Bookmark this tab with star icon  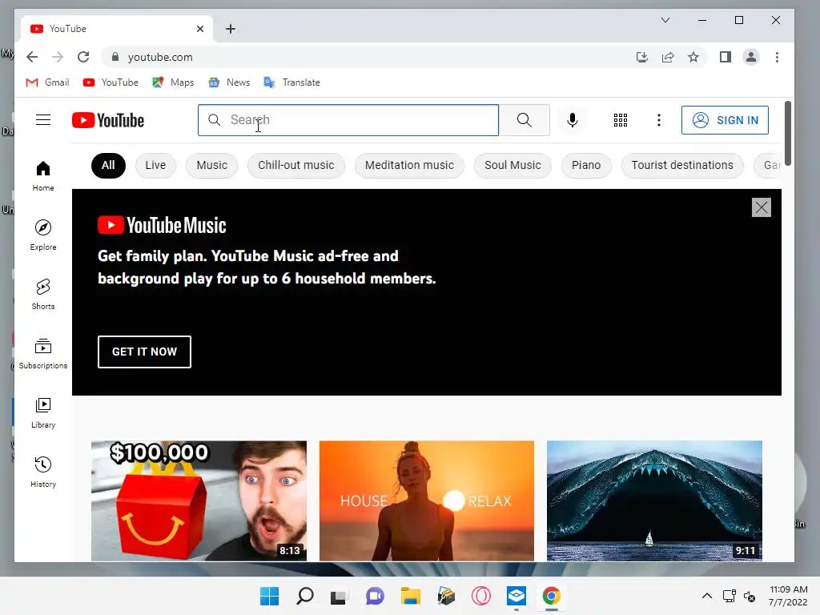(693, 57)
